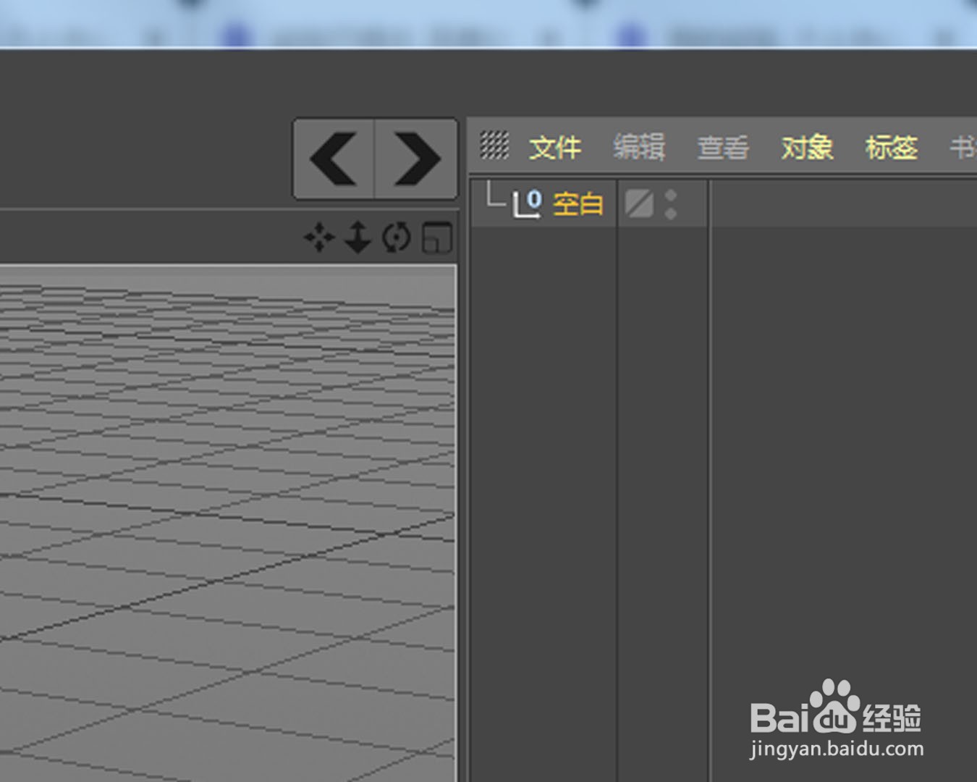Click the Object Manager grid icon left of 文件
The height and width of the screenshot is (782, 977).
[x=495, y=146]
